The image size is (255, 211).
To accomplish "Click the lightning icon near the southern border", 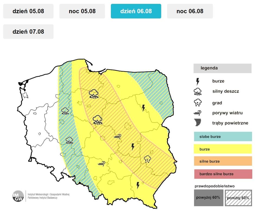I will pos(138,186).
